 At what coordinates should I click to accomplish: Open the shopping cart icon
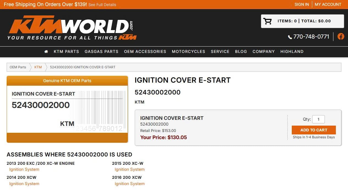(x=267, y=21)
